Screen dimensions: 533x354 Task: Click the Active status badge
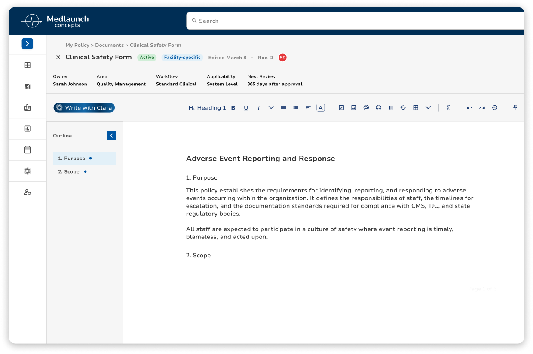(x=147, y=57)
